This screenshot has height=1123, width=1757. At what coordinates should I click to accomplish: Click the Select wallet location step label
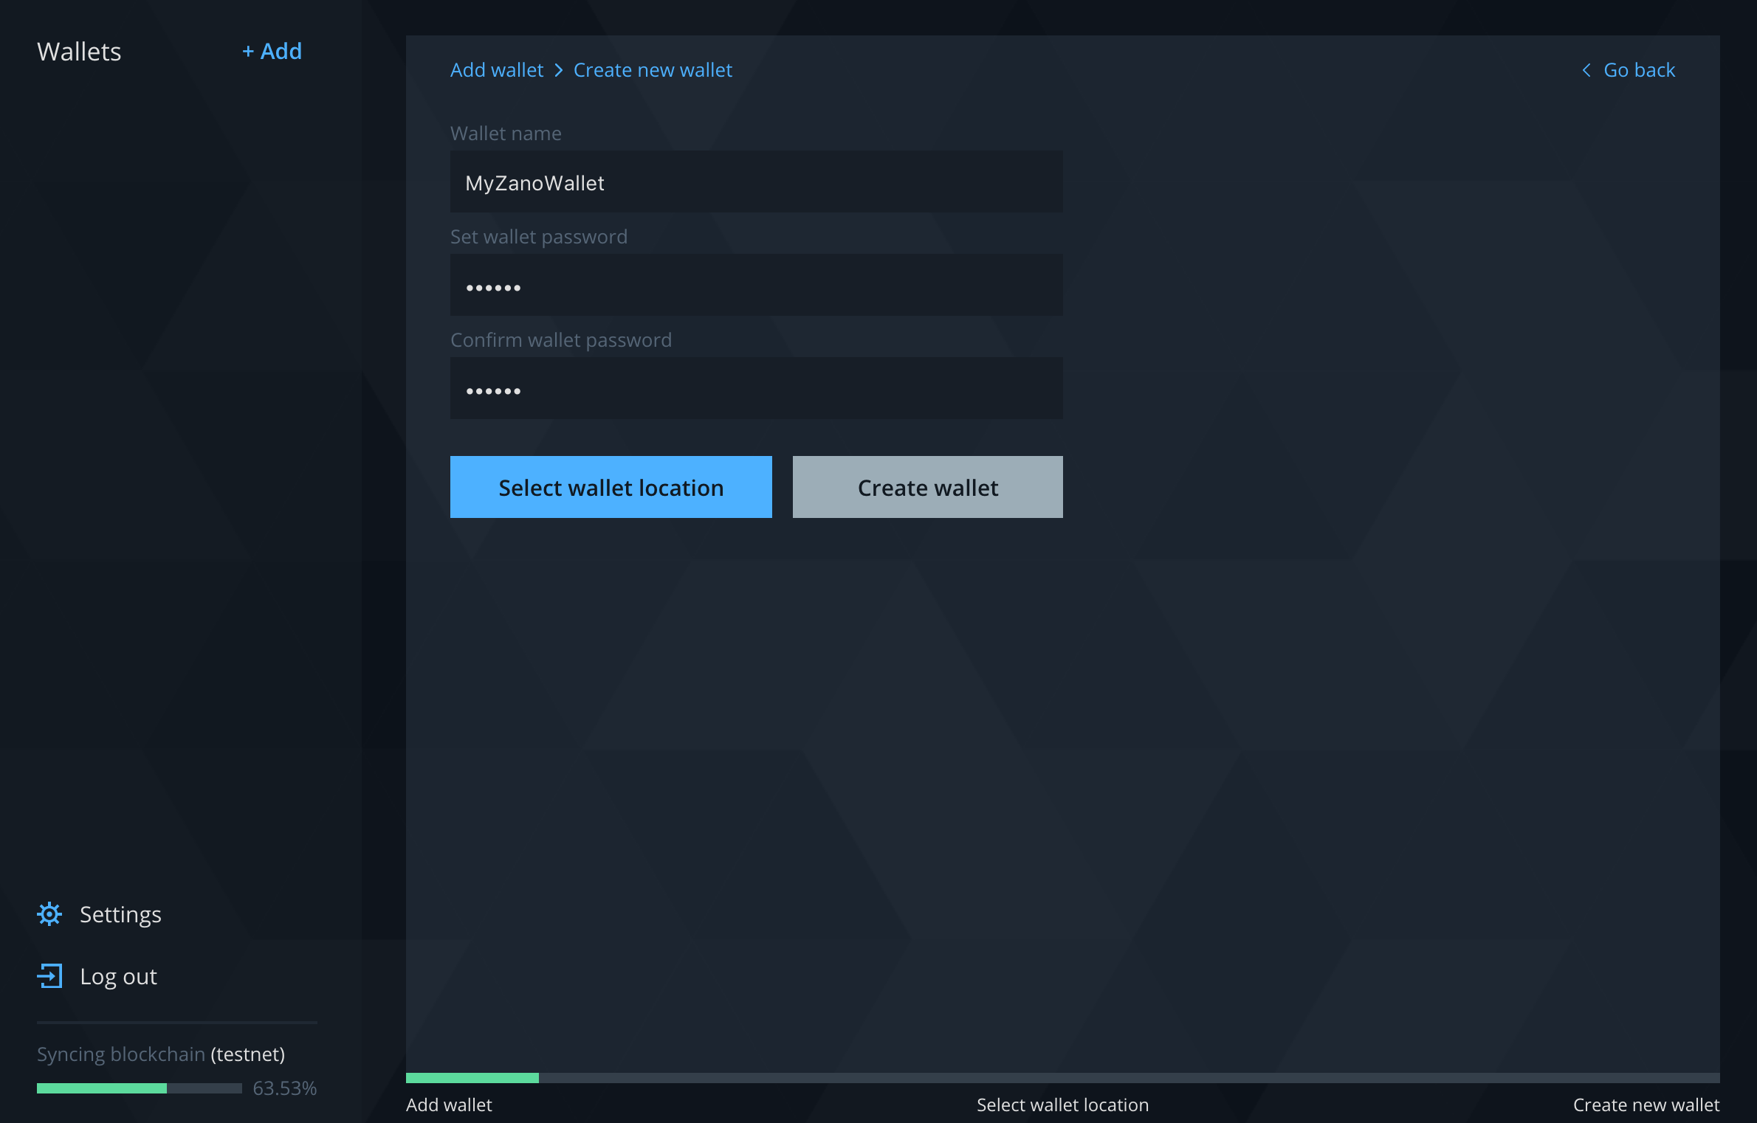click(x=1062, y=1105)
